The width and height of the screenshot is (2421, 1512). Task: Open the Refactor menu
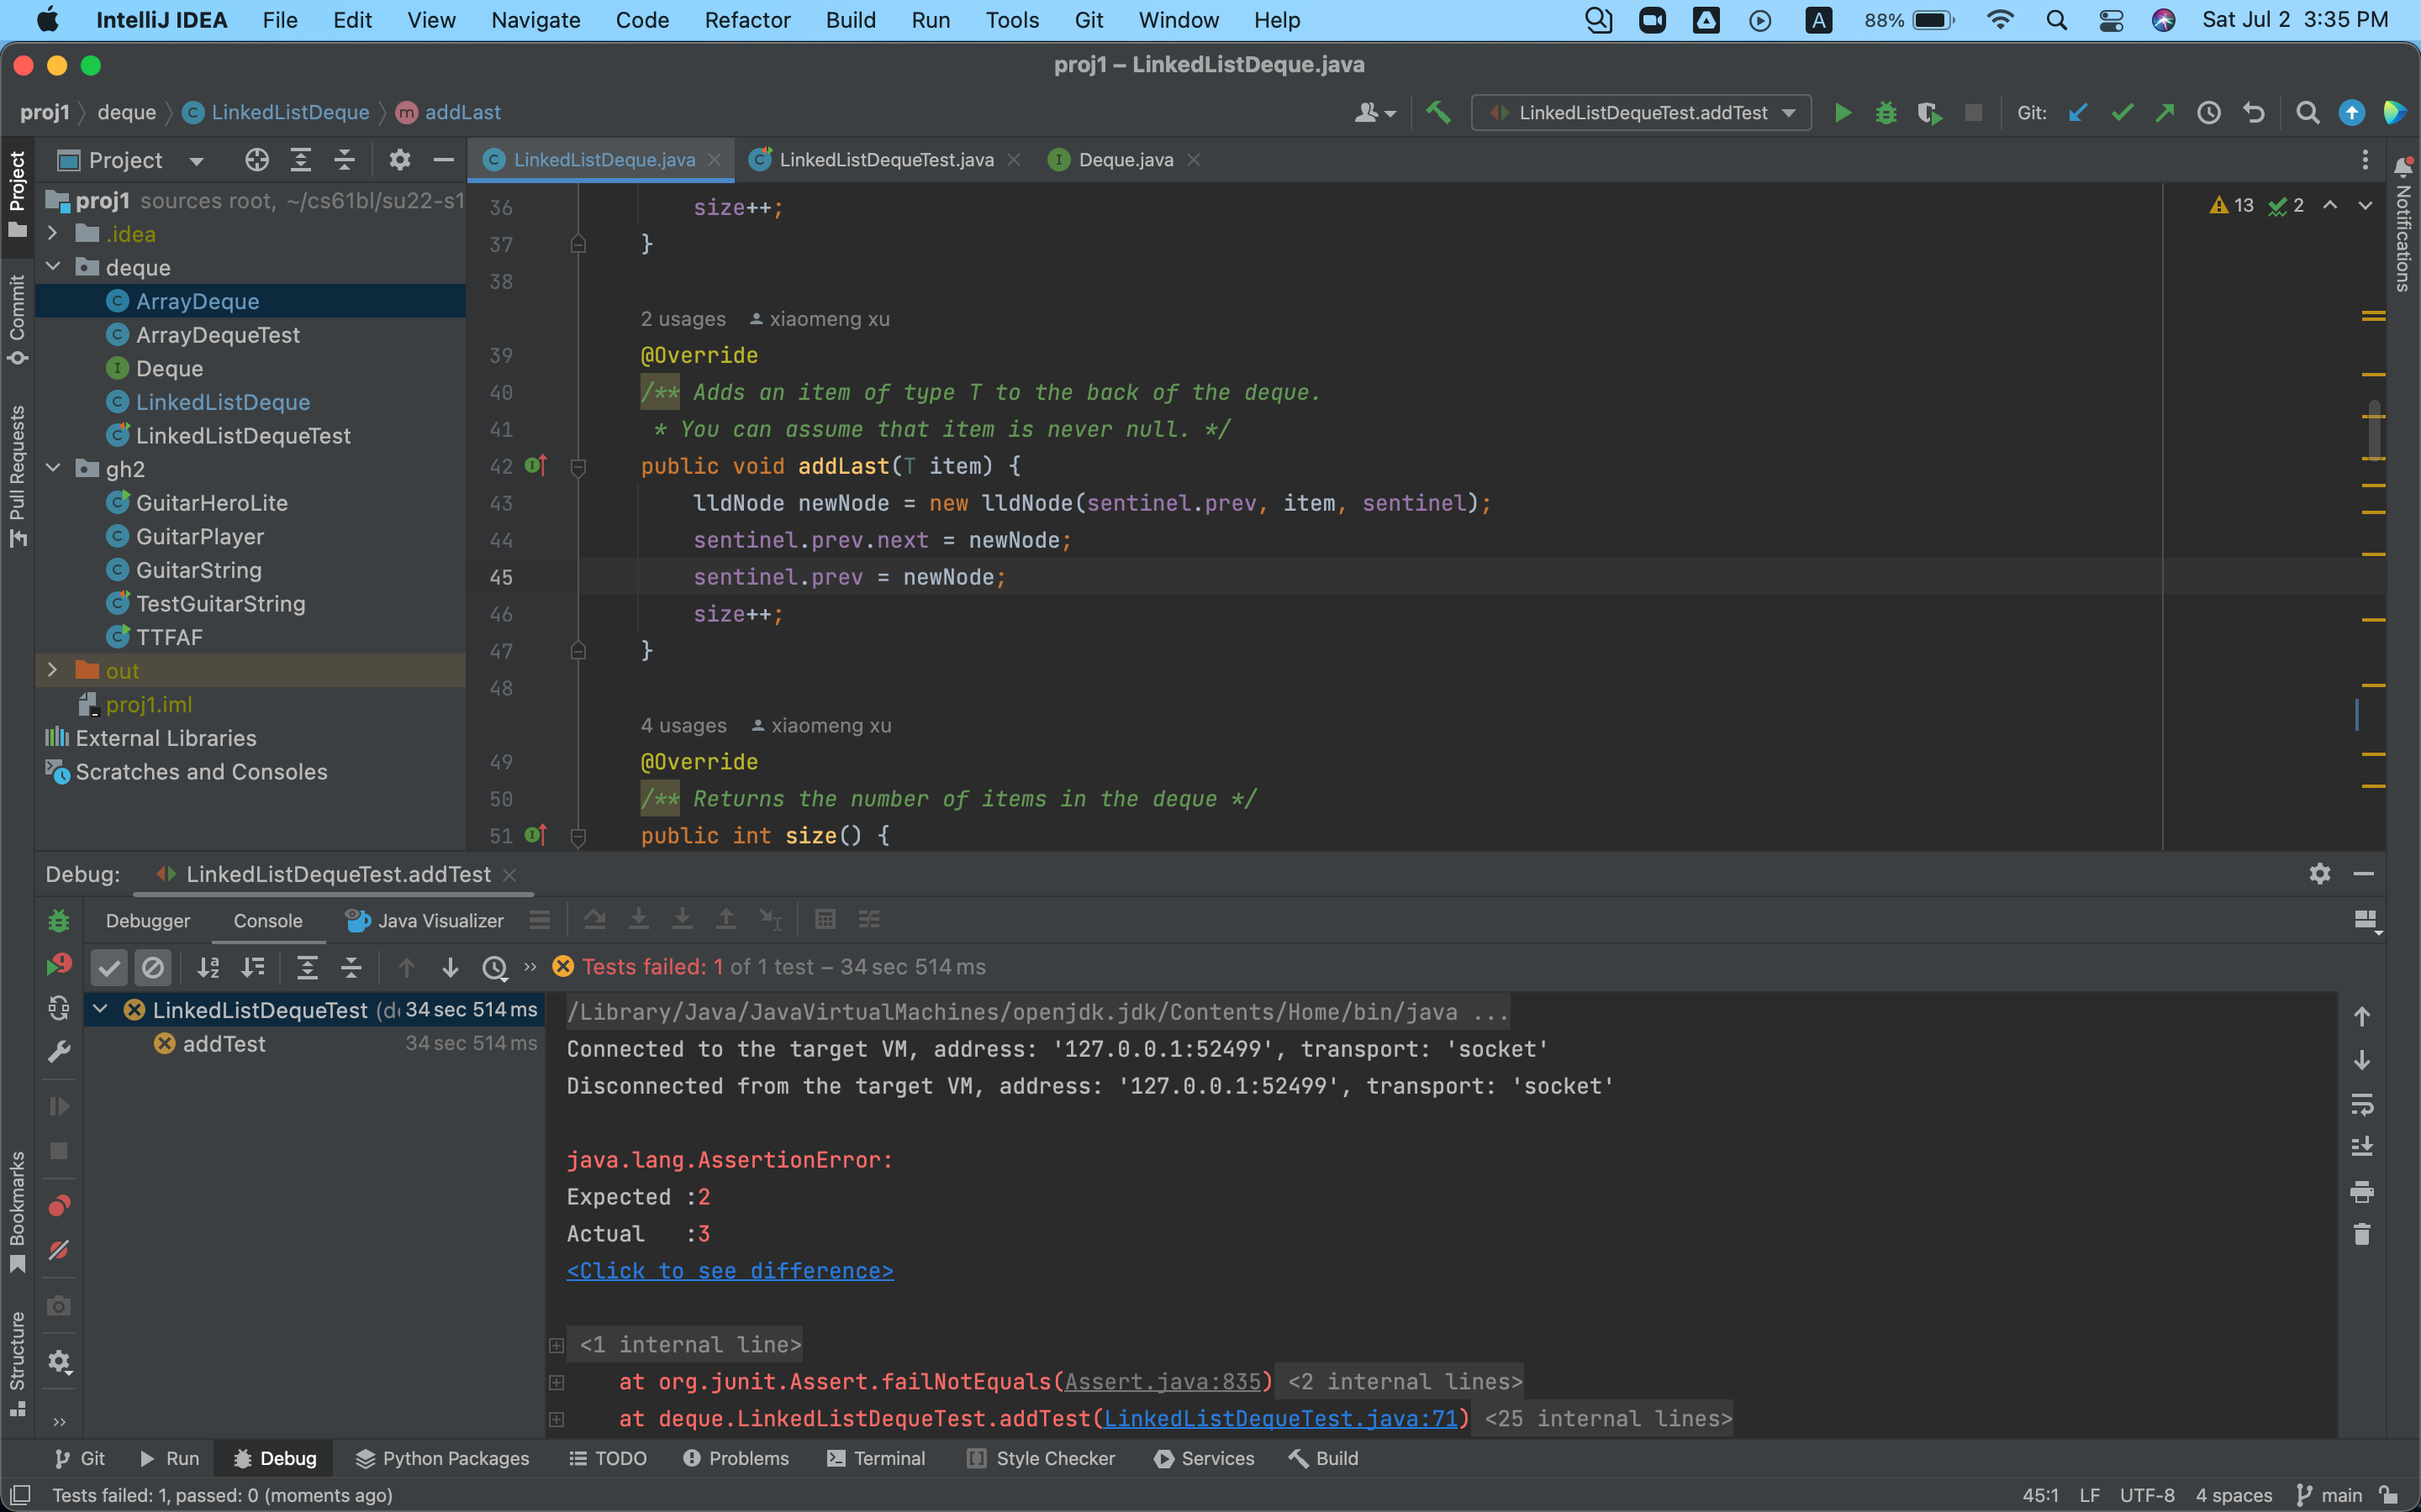[x=746, y=20]
